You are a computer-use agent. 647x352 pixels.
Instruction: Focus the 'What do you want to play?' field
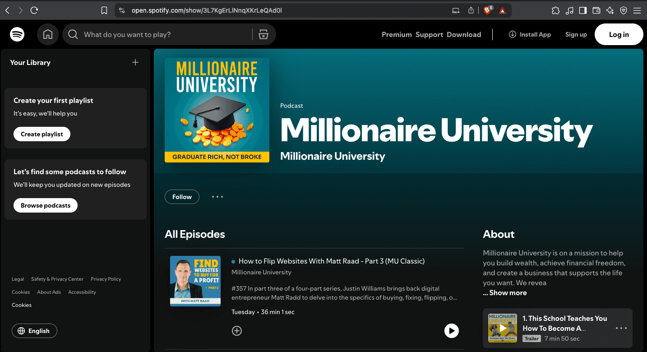tap(165, 35)
